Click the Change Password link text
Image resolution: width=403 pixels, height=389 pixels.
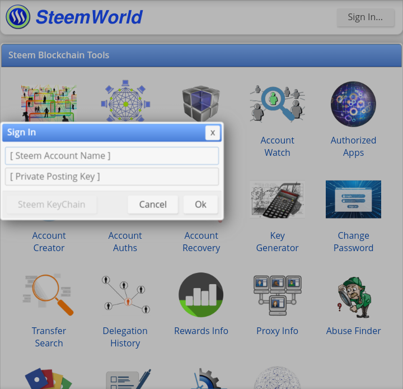353,242
